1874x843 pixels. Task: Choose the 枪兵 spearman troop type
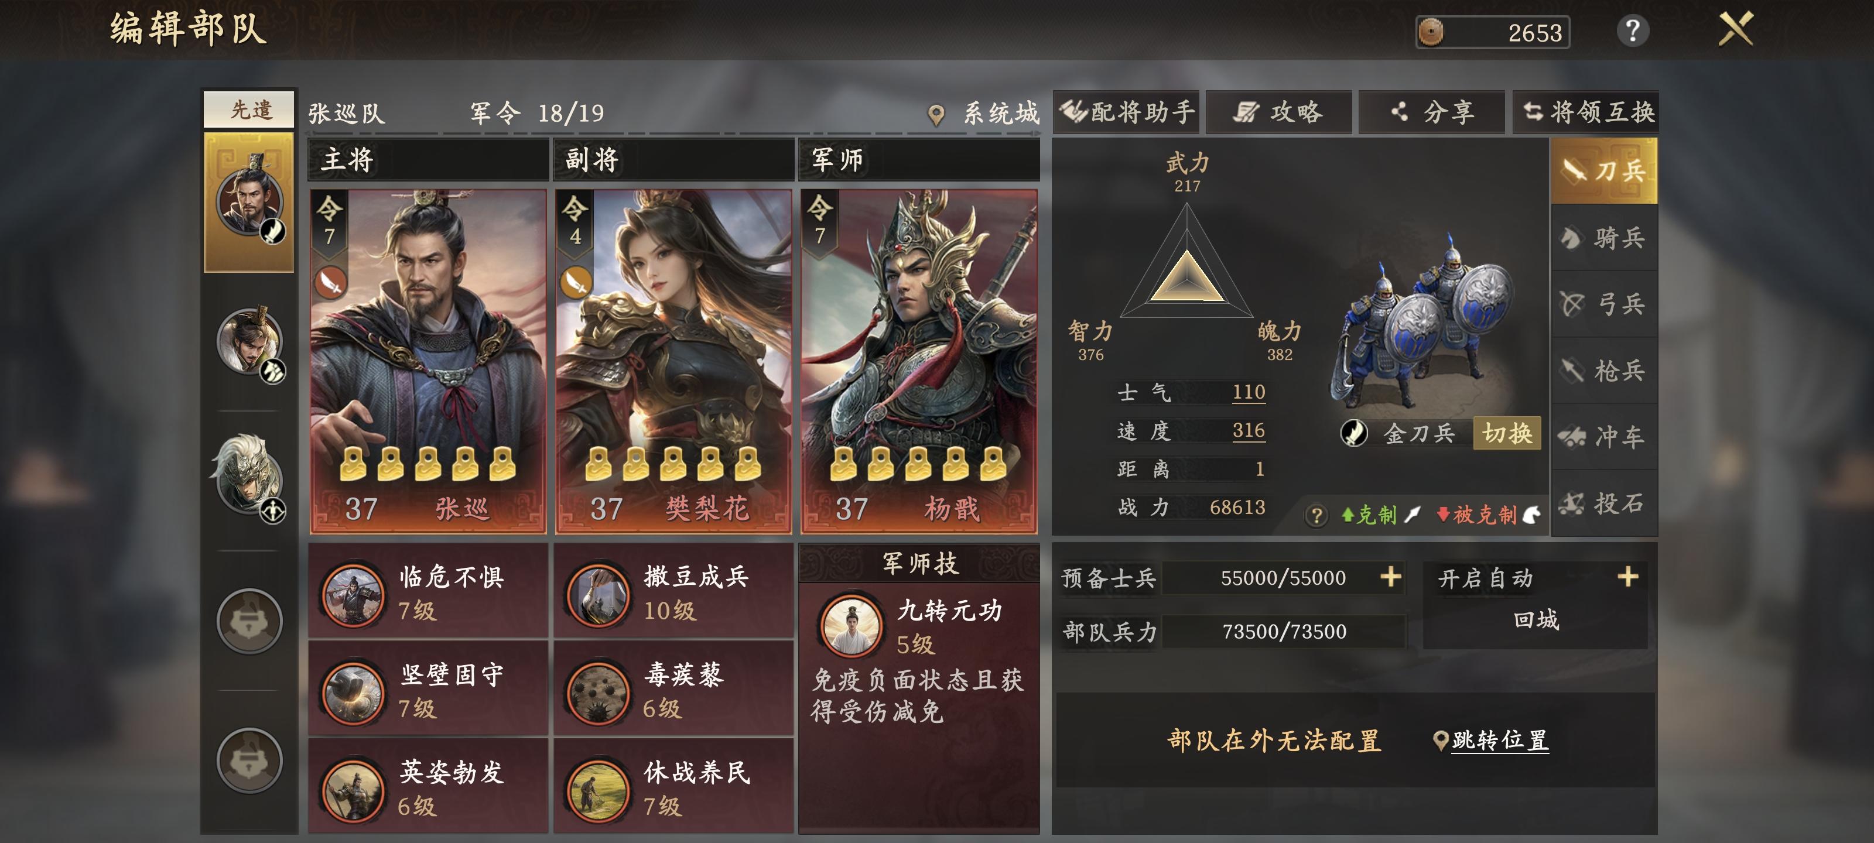pyautogui.click(x=1603, y=370)
